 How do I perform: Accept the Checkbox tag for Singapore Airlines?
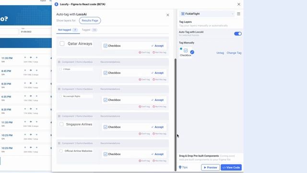click(157, 127)
